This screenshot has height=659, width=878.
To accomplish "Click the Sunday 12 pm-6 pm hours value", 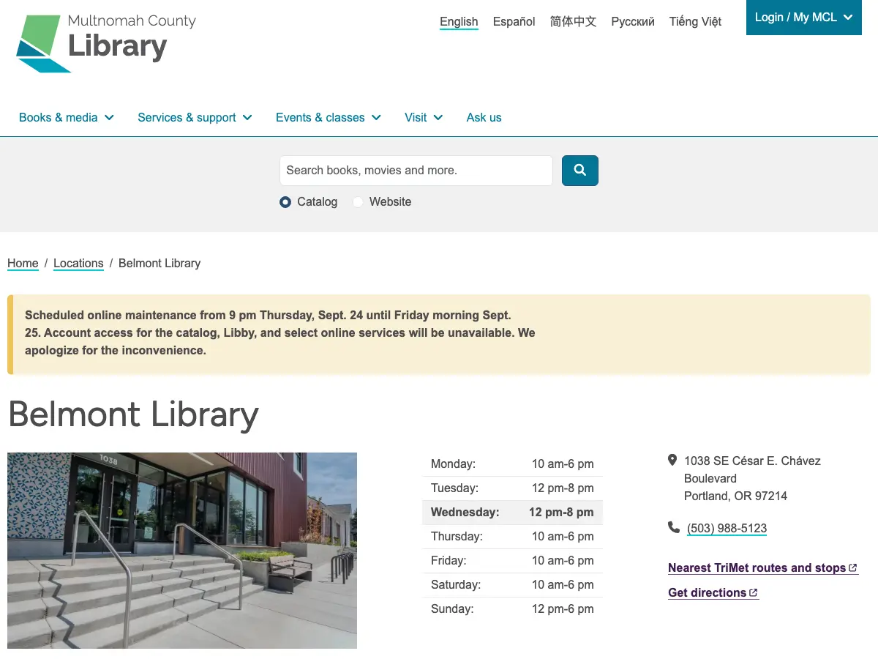I will (x=563, y=609).
